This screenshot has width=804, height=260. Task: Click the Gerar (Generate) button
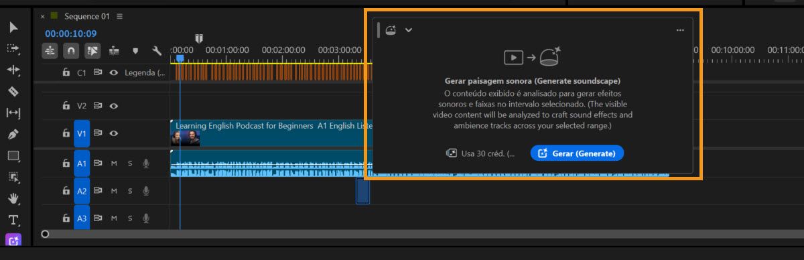(x=577, y=153)
